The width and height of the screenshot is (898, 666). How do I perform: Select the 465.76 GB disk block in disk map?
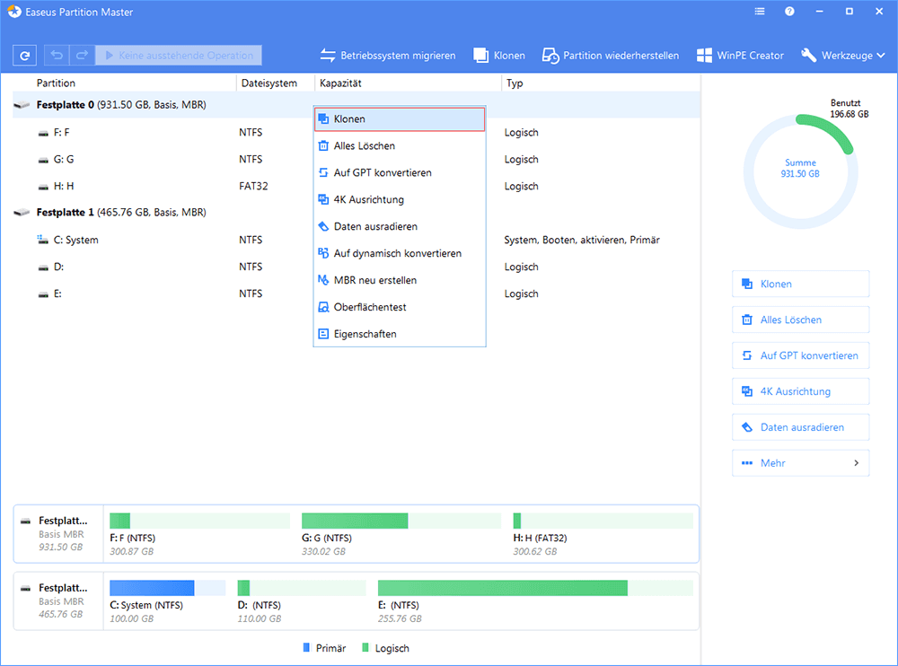tap(58, 600)
